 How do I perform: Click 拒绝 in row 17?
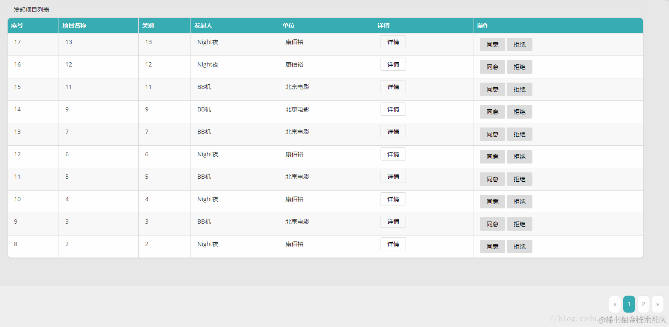(x=519, y=44)
